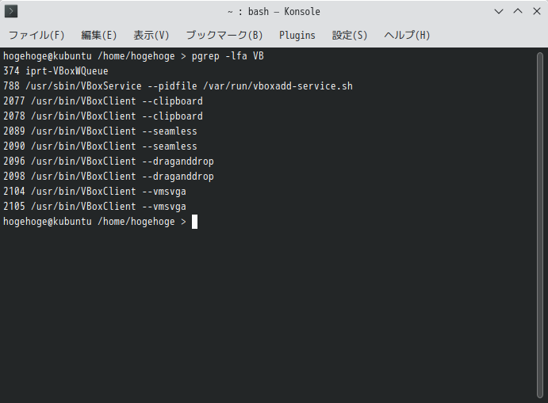Click the line for PID 2104 vmsvga
Viewport: 548px width, 403px height.
pos(94,191)
